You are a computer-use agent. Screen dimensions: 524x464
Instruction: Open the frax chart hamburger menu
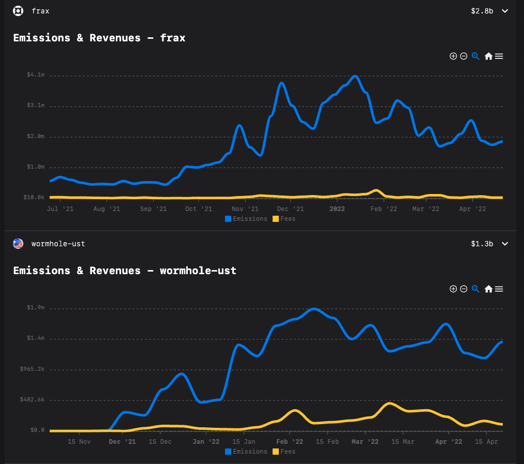[x=499, y=56]
